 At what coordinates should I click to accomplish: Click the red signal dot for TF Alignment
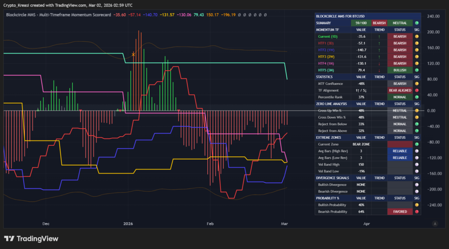pos(417,90)
